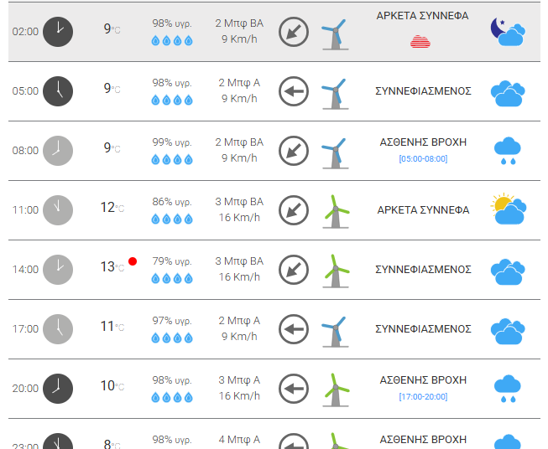
Task: Click the [17:00-20:00] rain time range
Action: tap(423, 396)
